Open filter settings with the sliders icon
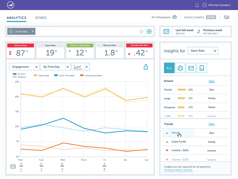The width and height of the screenshot is (238, 179). click(226, 17)
